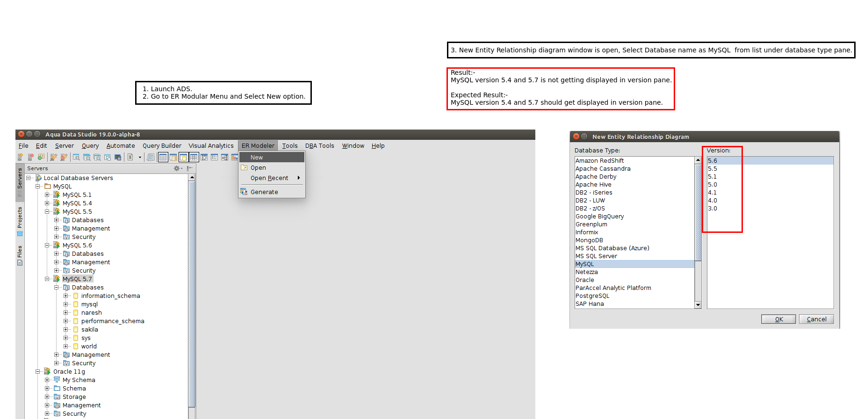Click the bar chart toolbar icon

235,157
